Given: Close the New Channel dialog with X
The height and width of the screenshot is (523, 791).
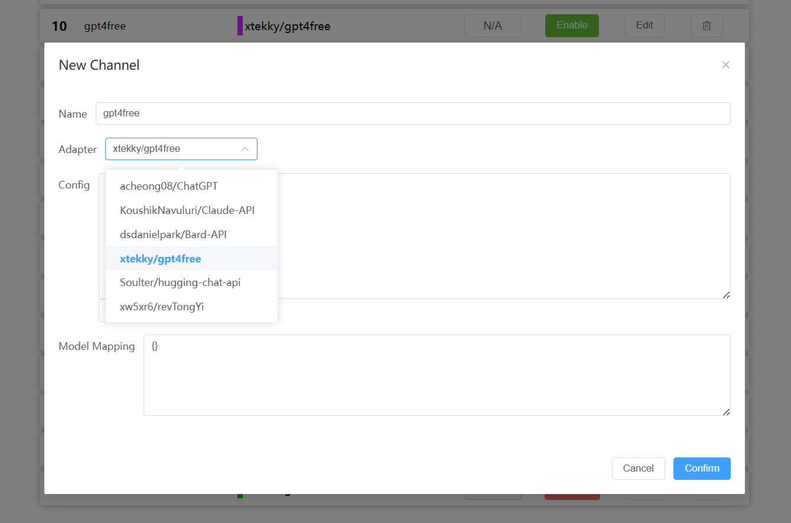Looking at the screenshot, I should pos(725,65).
